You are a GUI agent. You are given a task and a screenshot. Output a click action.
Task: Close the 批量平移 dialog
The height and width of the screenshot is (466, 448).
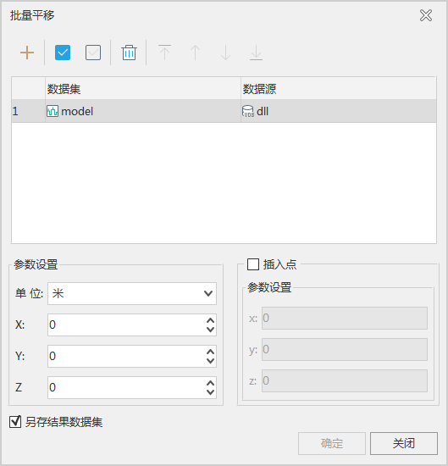pos(426,15)
